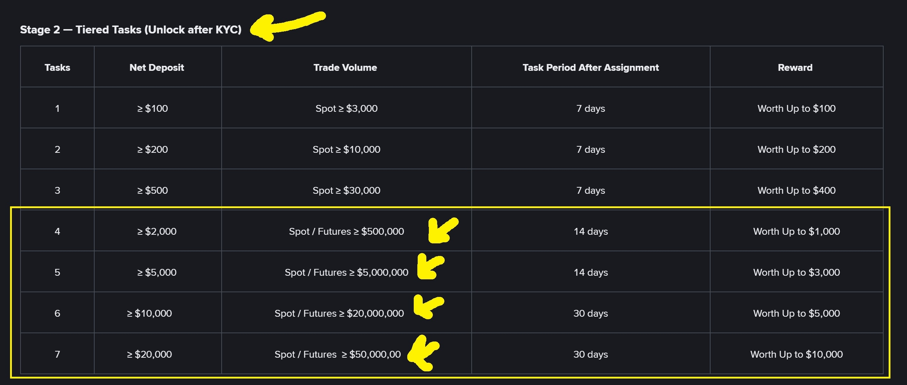Click Spot / Futures ≥ $500,000 text
This screenshot has width=907, height=385.
tap(346, 232)
